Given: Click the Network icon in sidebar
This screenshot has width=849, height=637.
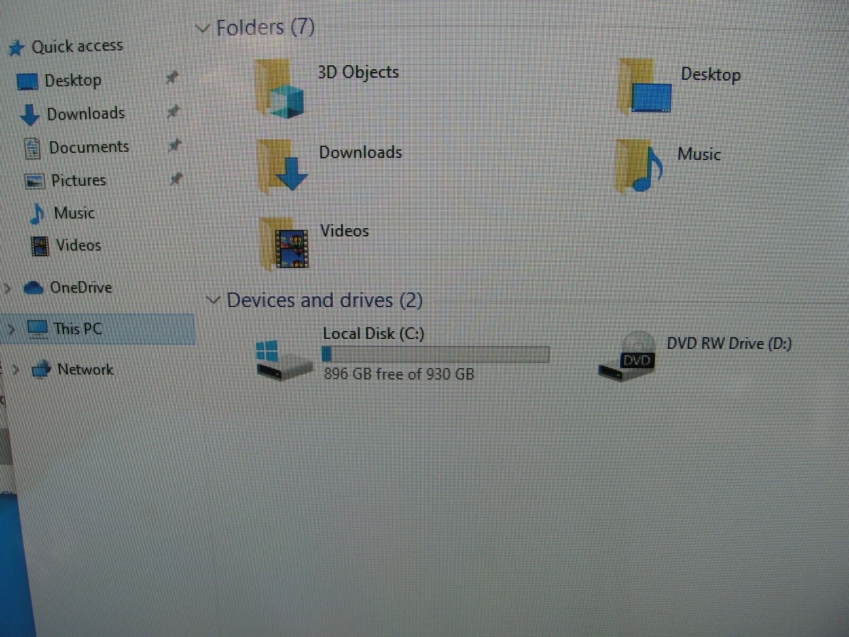Looking at the screenshot, I should pos(41,369).
